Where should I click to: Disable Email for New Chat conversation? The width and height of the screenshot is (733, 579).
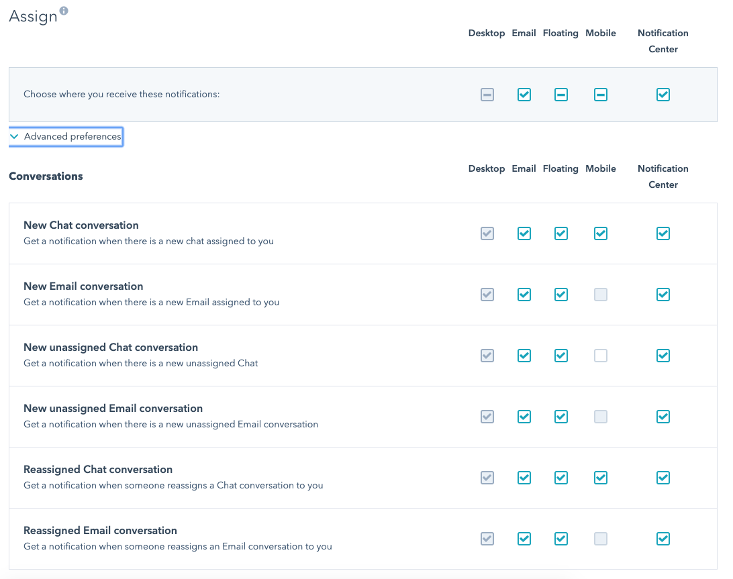(x=524, y=233)
